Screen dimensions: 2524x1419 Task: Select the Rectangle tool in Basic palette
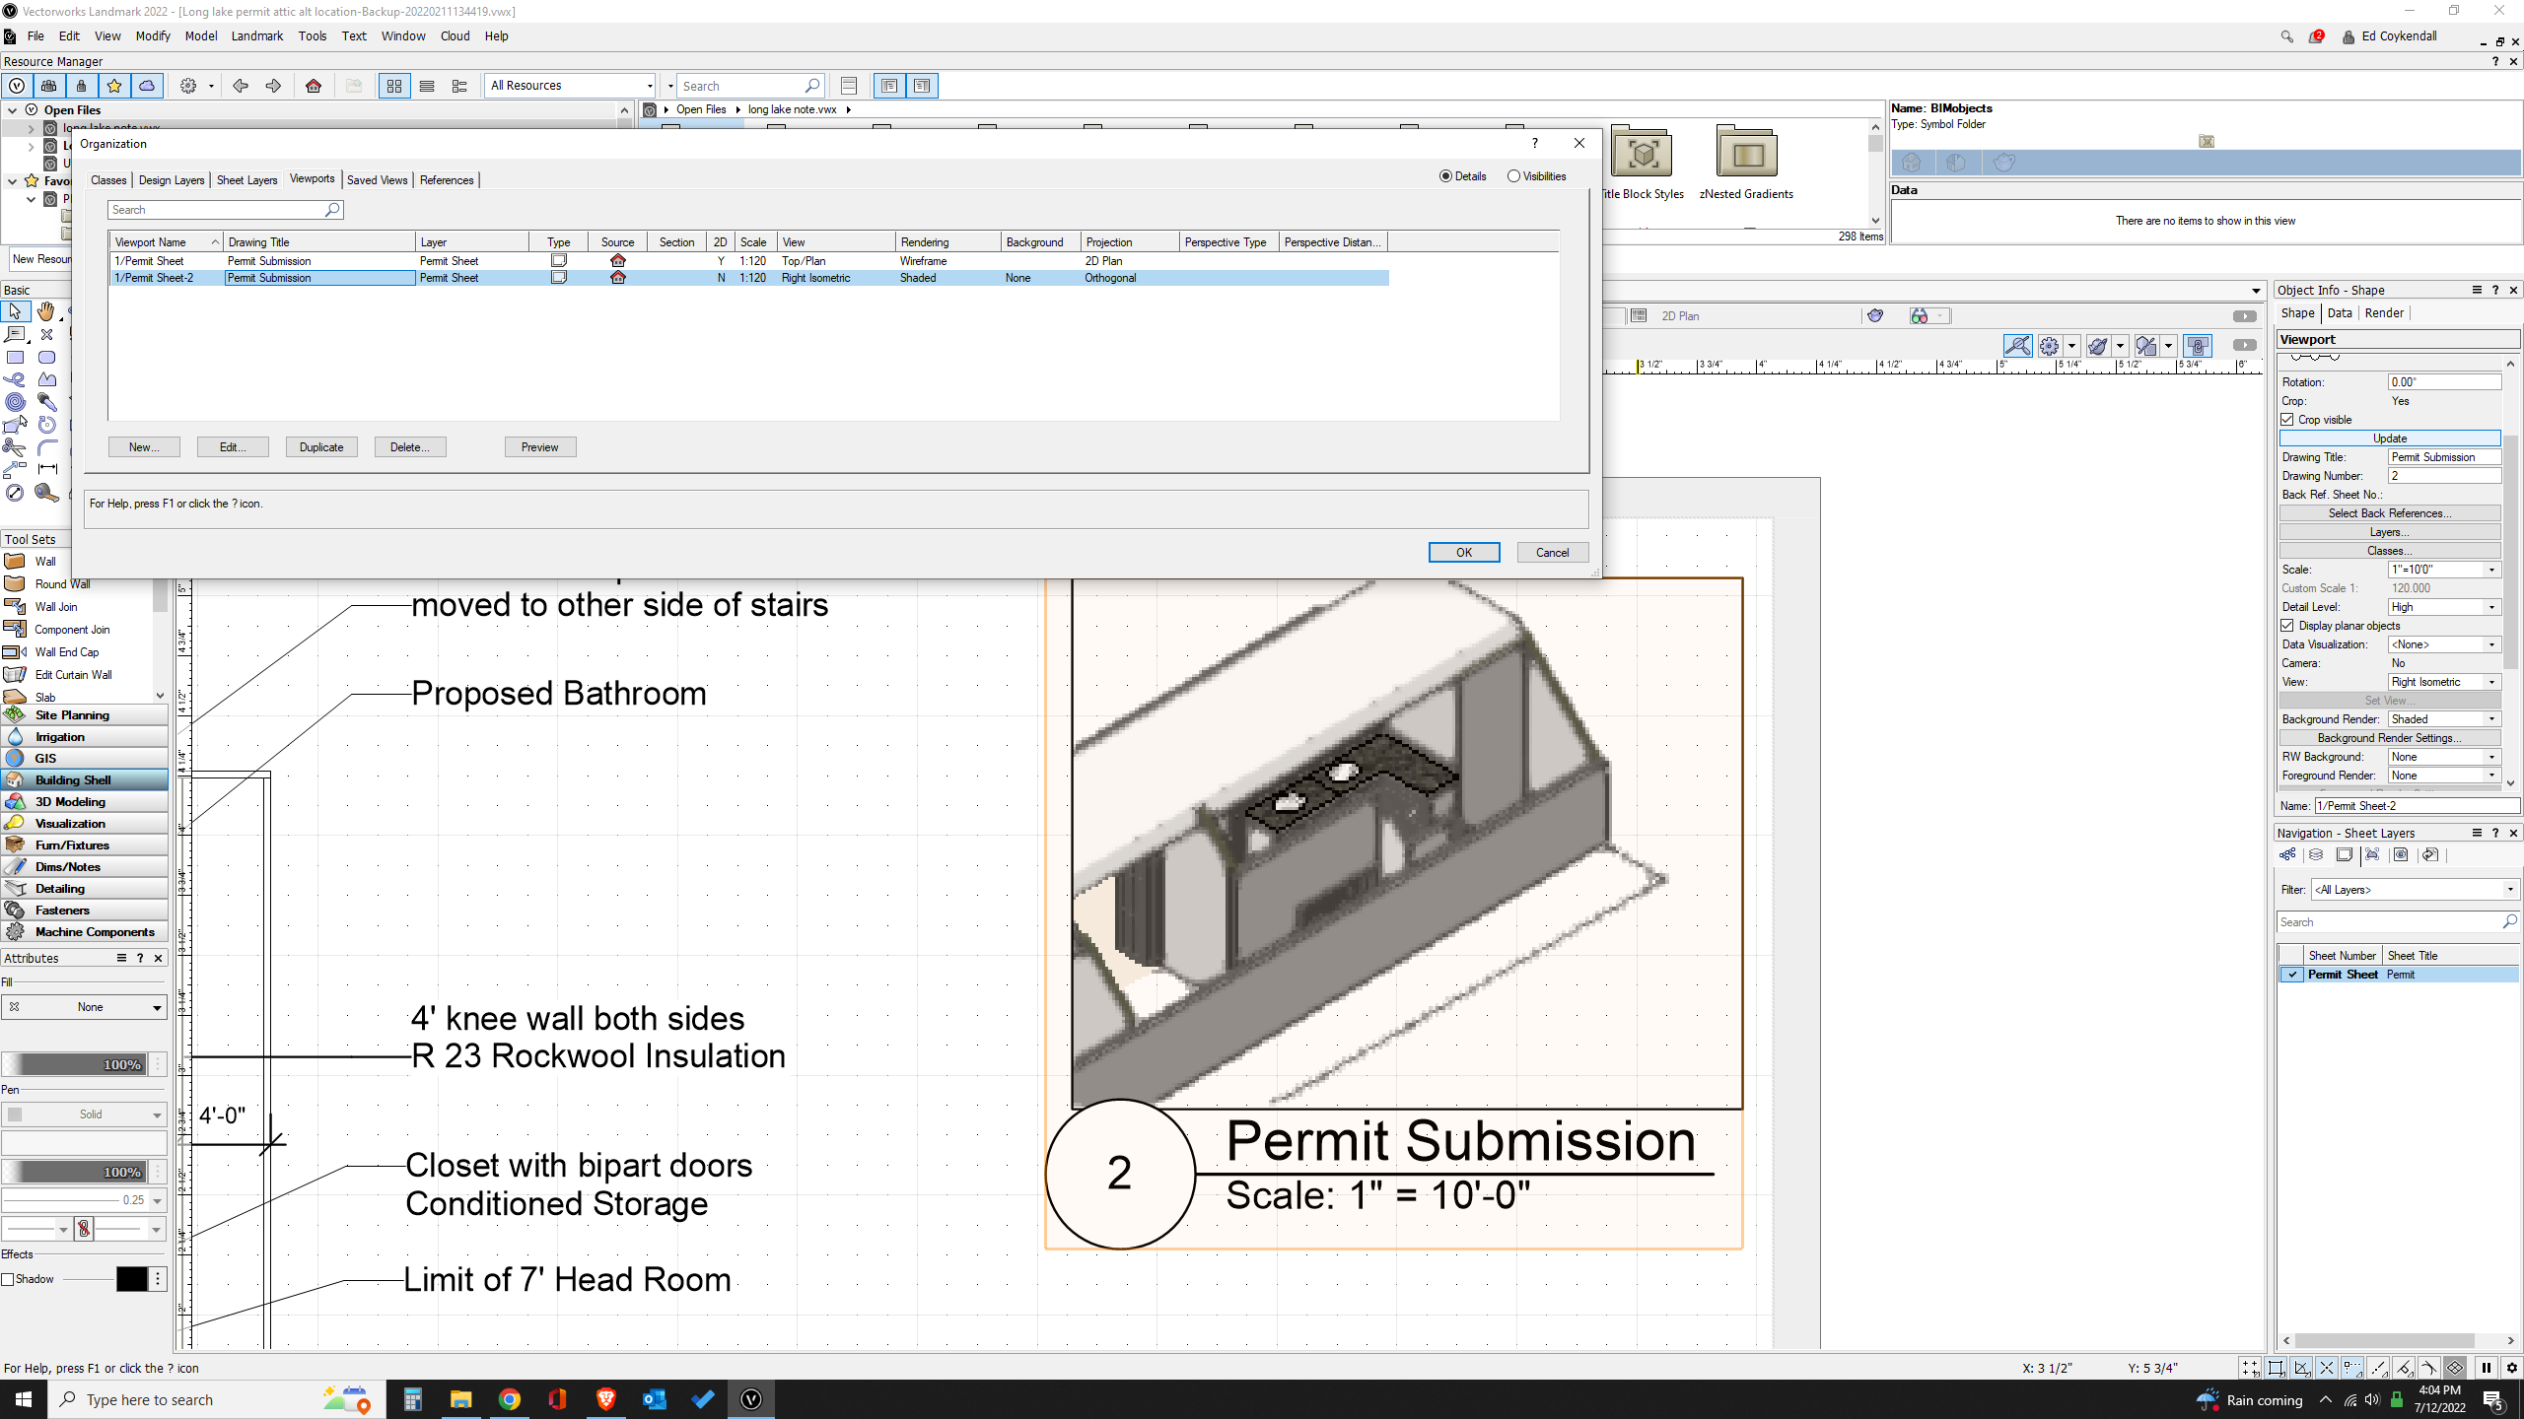15,358
